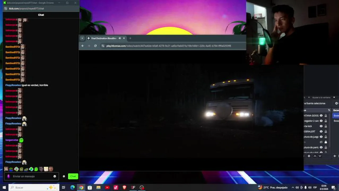This screenshot has width=339, height=191.
Task: Open emoji picker in message box
Action: (55, 176)
